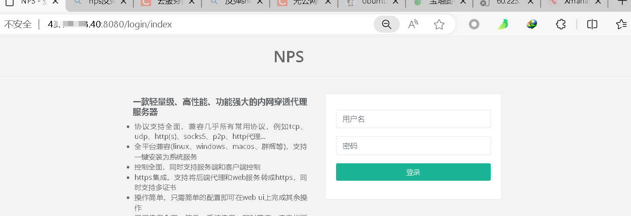Image resolution: width=631 pixels, height=216 pixels.
Task: Select the bullet 控制全面,同时支持服务端和客户端控制
Action: click(x=198, y=167)
